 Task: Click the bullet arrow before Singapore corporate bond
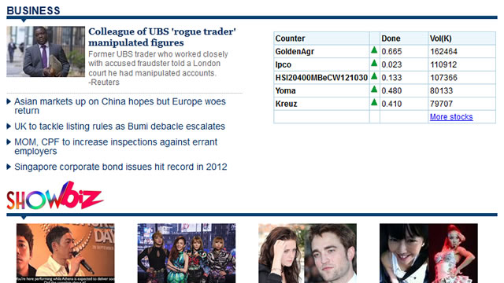[9, 167]
